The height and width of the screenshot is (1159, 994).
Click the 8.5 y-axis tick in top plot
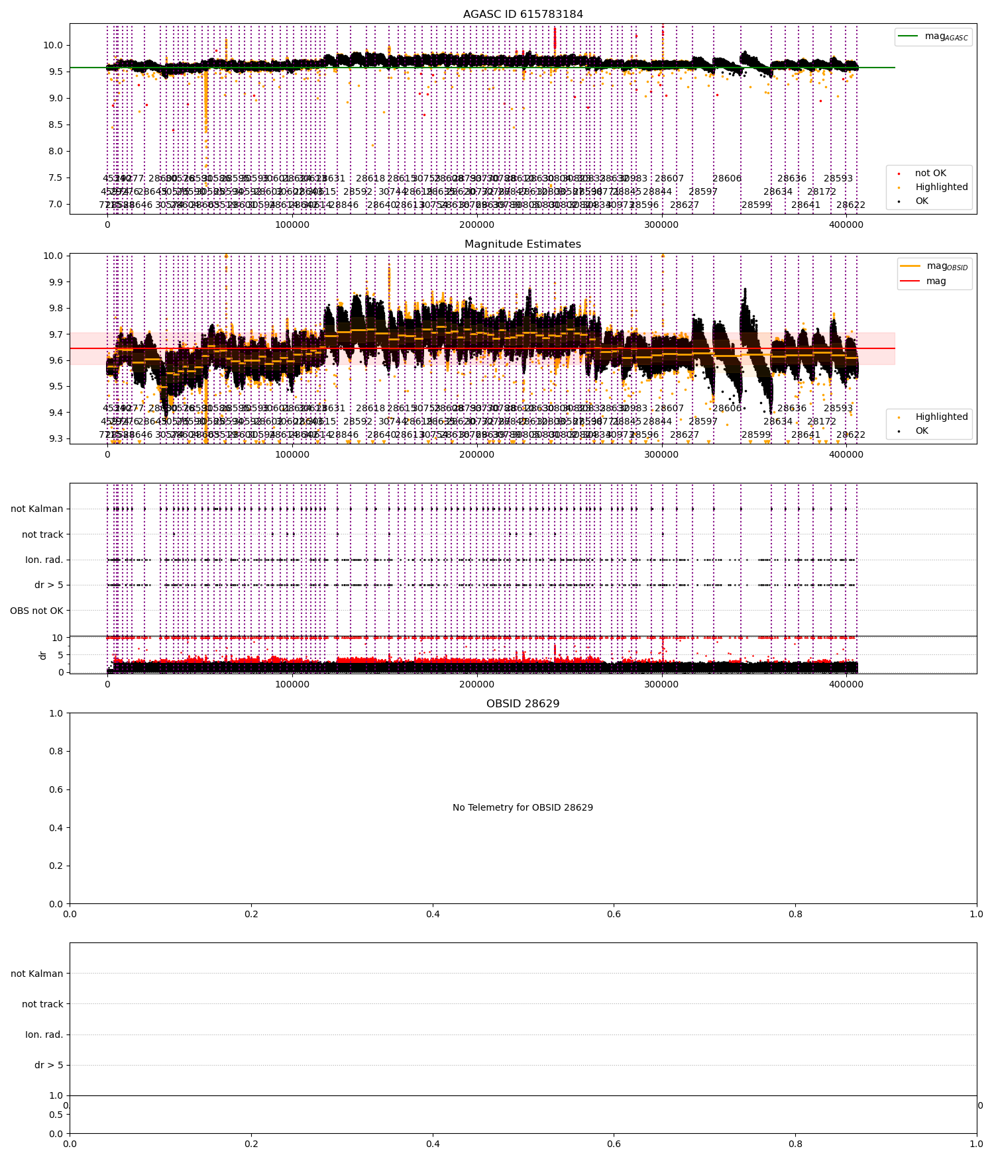pyautogui.click(x=56, y=125)
